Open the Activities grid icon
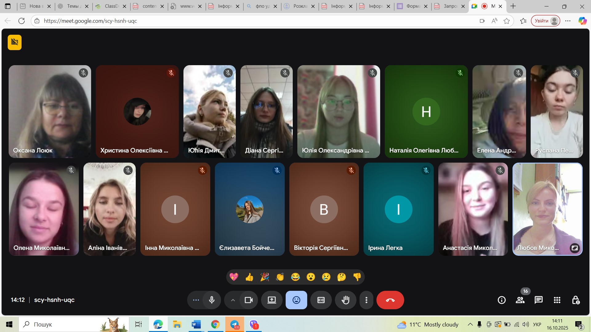The width and height of the screenshot is (591, 332). pyautogui.click(x=557, y=300)
